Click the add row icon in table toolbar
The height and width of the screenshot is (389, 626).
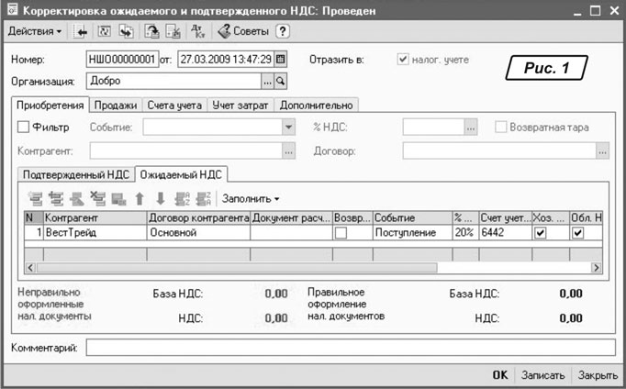[36, 198]
